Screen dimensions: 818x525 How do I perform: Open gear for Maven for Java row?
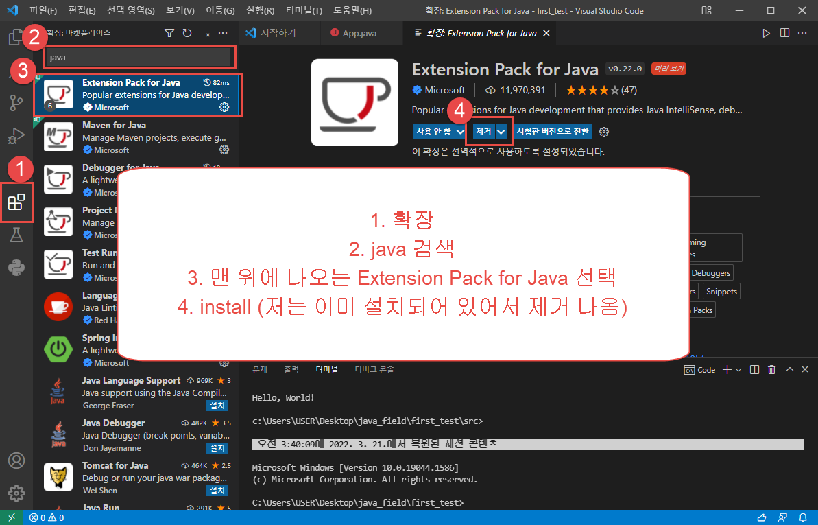pos(224,150)
